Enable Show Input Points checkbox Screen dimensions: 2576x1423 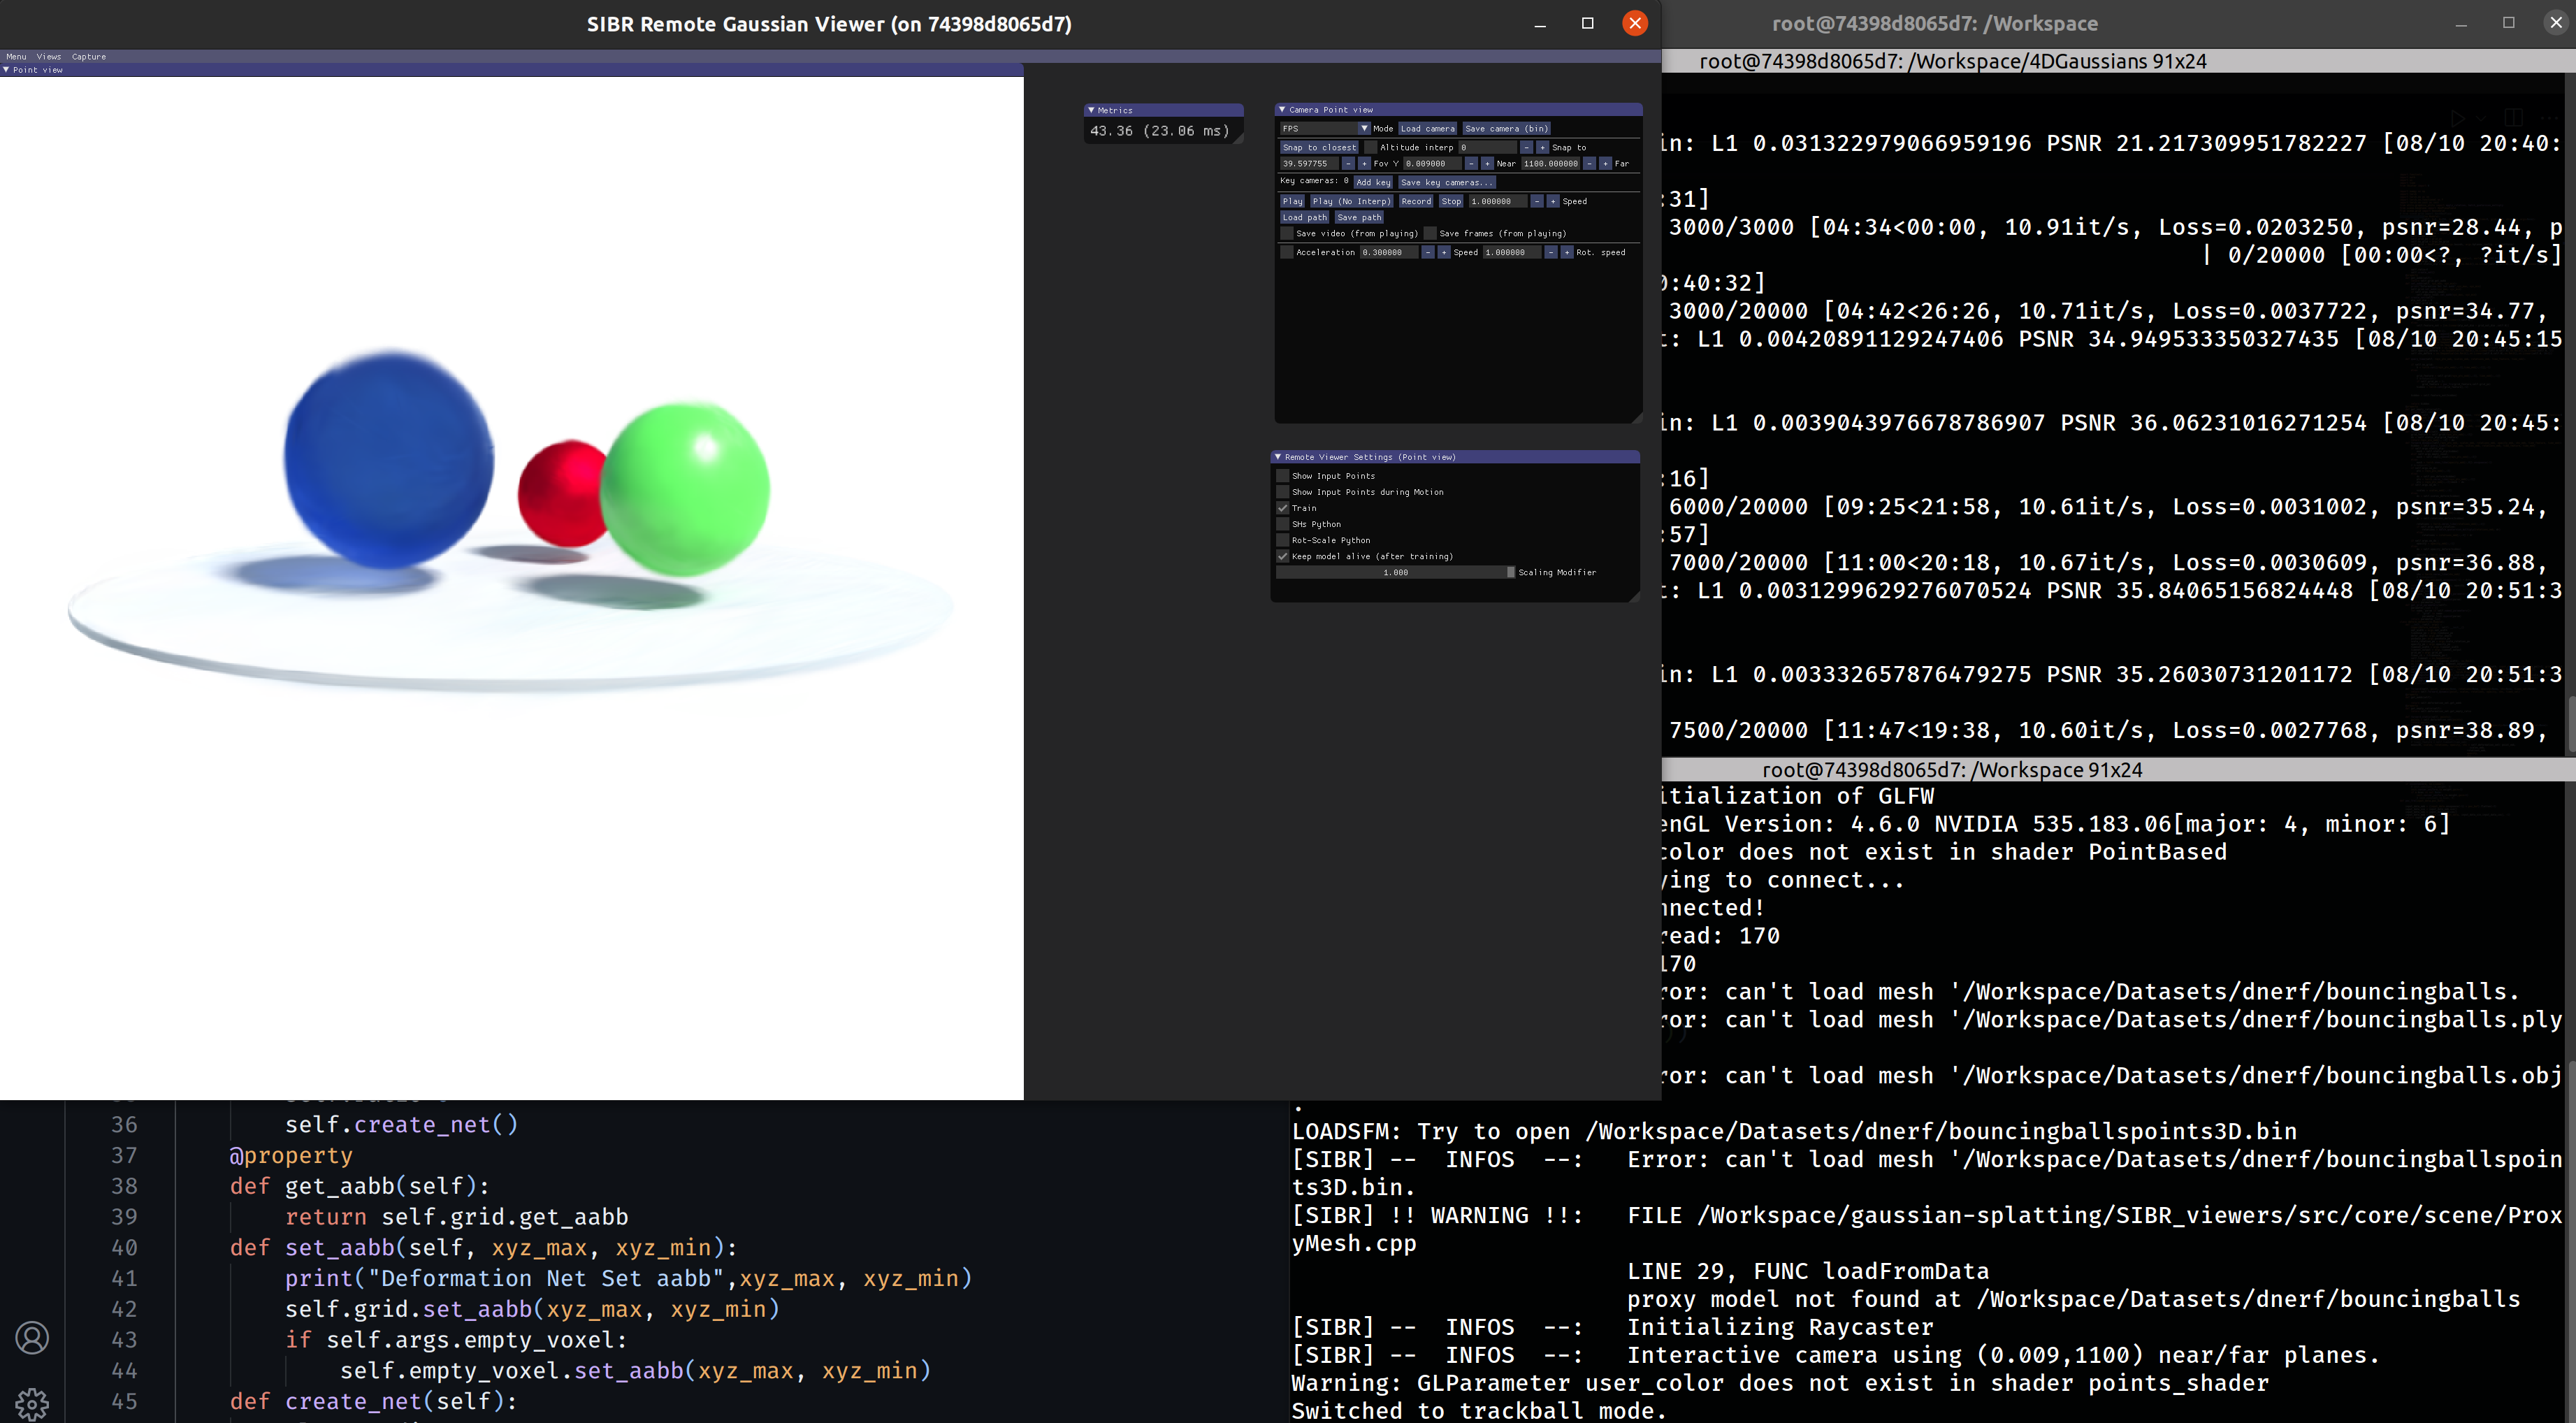pyautogui.click(x=1283, y=476)
